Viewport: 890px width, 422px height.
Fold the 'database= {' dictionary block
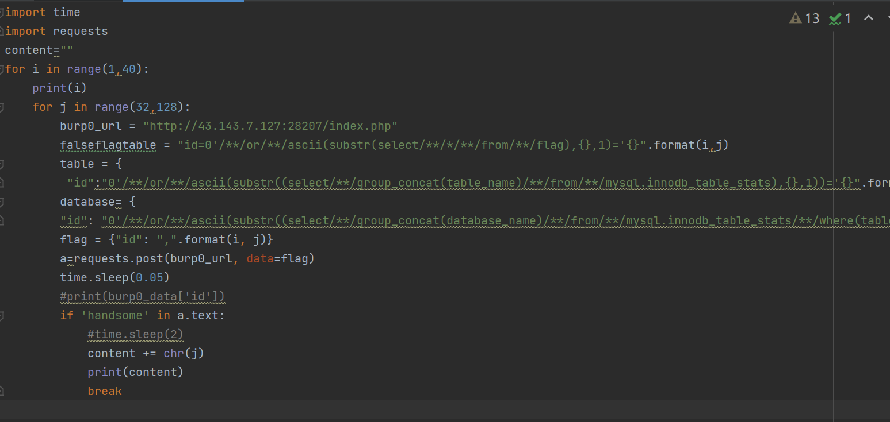click(2, 202)
